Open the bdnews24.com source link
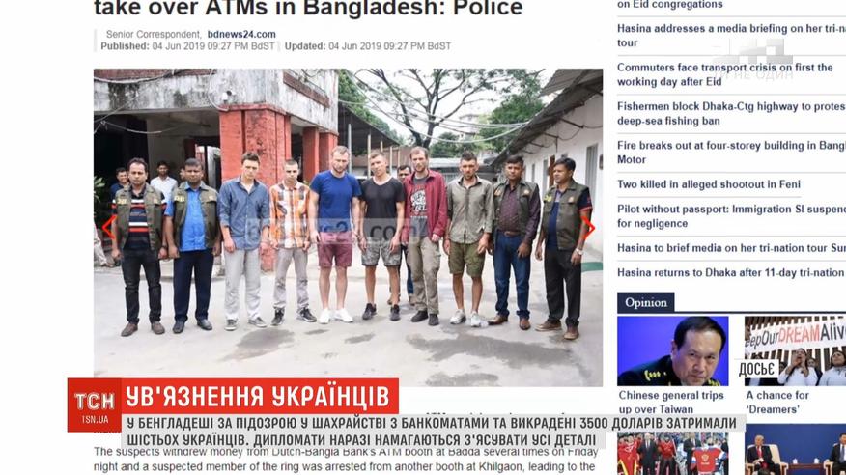This screenshot has height=475, width=846. coord(241,34)
